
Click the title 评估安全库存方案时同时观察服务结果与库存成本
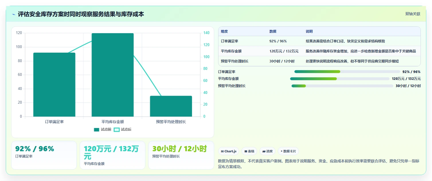[x=81, y=14]
